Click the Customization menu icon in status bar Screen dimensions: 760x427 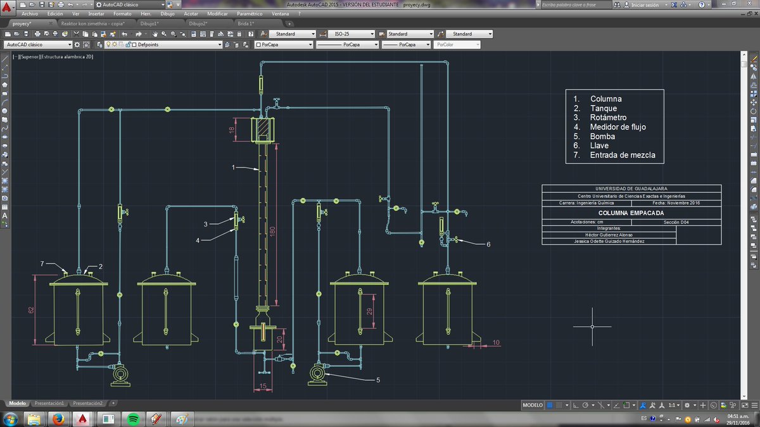click(x=755, y=405)
